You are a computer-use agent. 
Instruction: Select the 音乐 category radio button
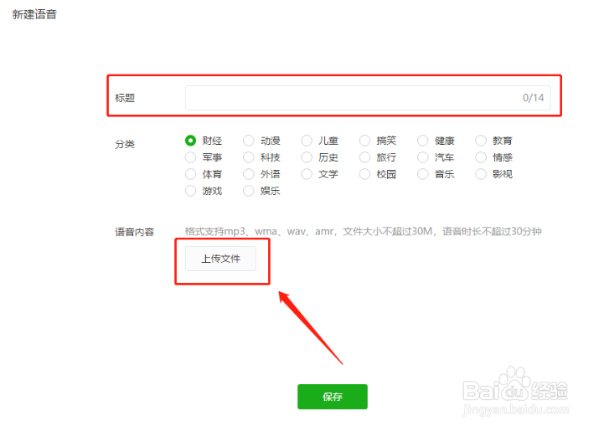click(x=422, y=174)
